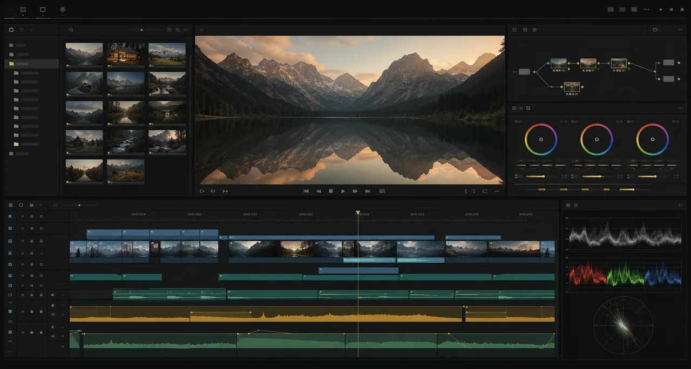
Task: Click the circular icon in the color panel header
Action: coord(528,108)
